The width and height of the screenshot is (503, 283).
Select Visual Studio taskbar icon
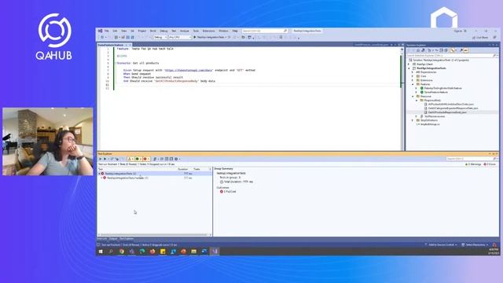point(215,252)
